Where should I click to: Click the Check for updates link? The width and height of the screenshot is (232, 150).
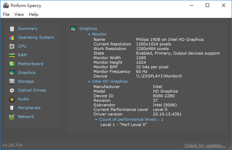click(x=205, y=145)
